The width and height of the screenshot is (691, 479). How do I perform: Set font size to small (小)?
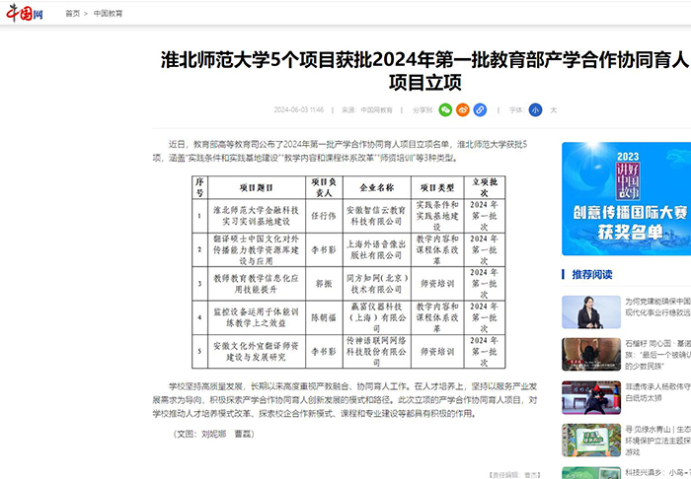pos(535,109)
